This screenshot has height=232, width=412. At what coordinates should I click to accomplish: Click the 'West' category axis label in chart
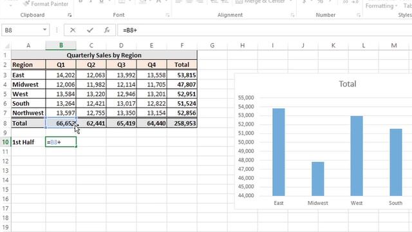(x=357, y=203)
